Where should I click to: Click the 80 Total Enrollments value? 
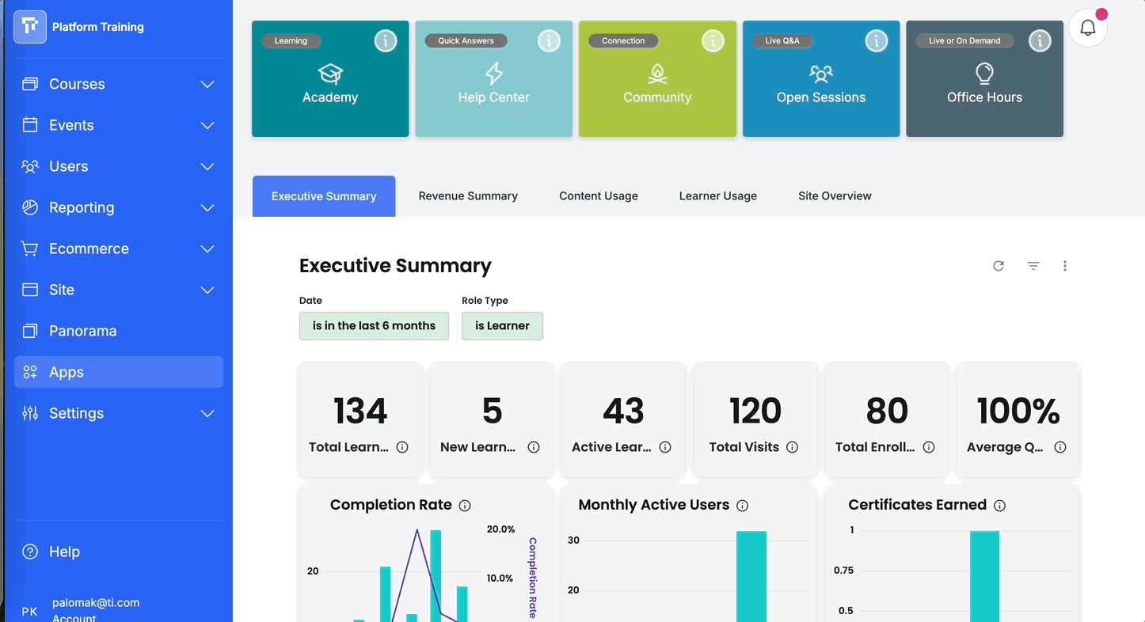click(887, 412)
